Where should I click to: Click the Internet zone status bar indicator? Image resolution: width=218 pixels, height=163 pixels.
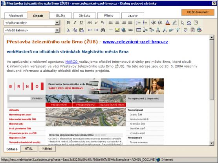pyautogui.click(x=165, y=159)
